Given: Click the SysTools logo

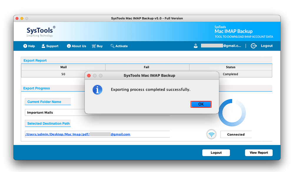Looking at the screenshot, I should pyautogui.click(x=41, y=31).
